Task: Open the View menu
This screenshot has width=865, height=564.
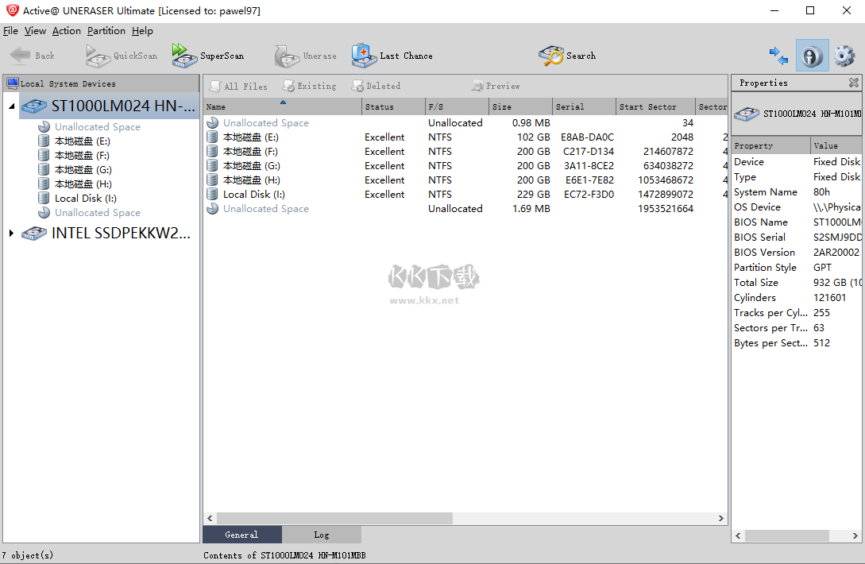Action: (35, 31)
